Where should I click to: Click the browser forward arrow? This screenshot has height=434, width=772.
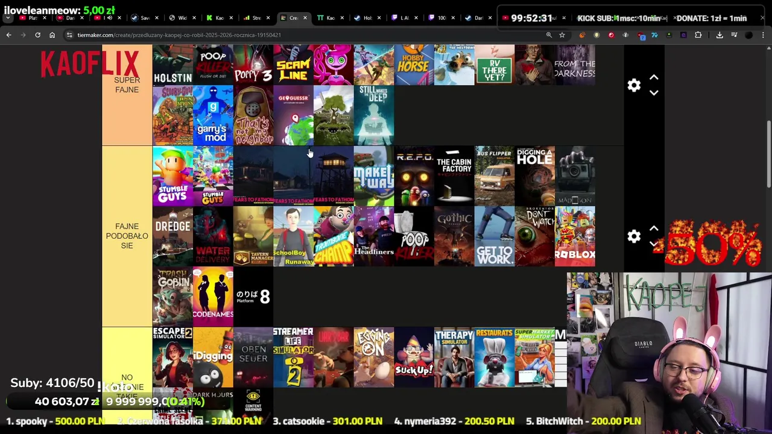24,35
